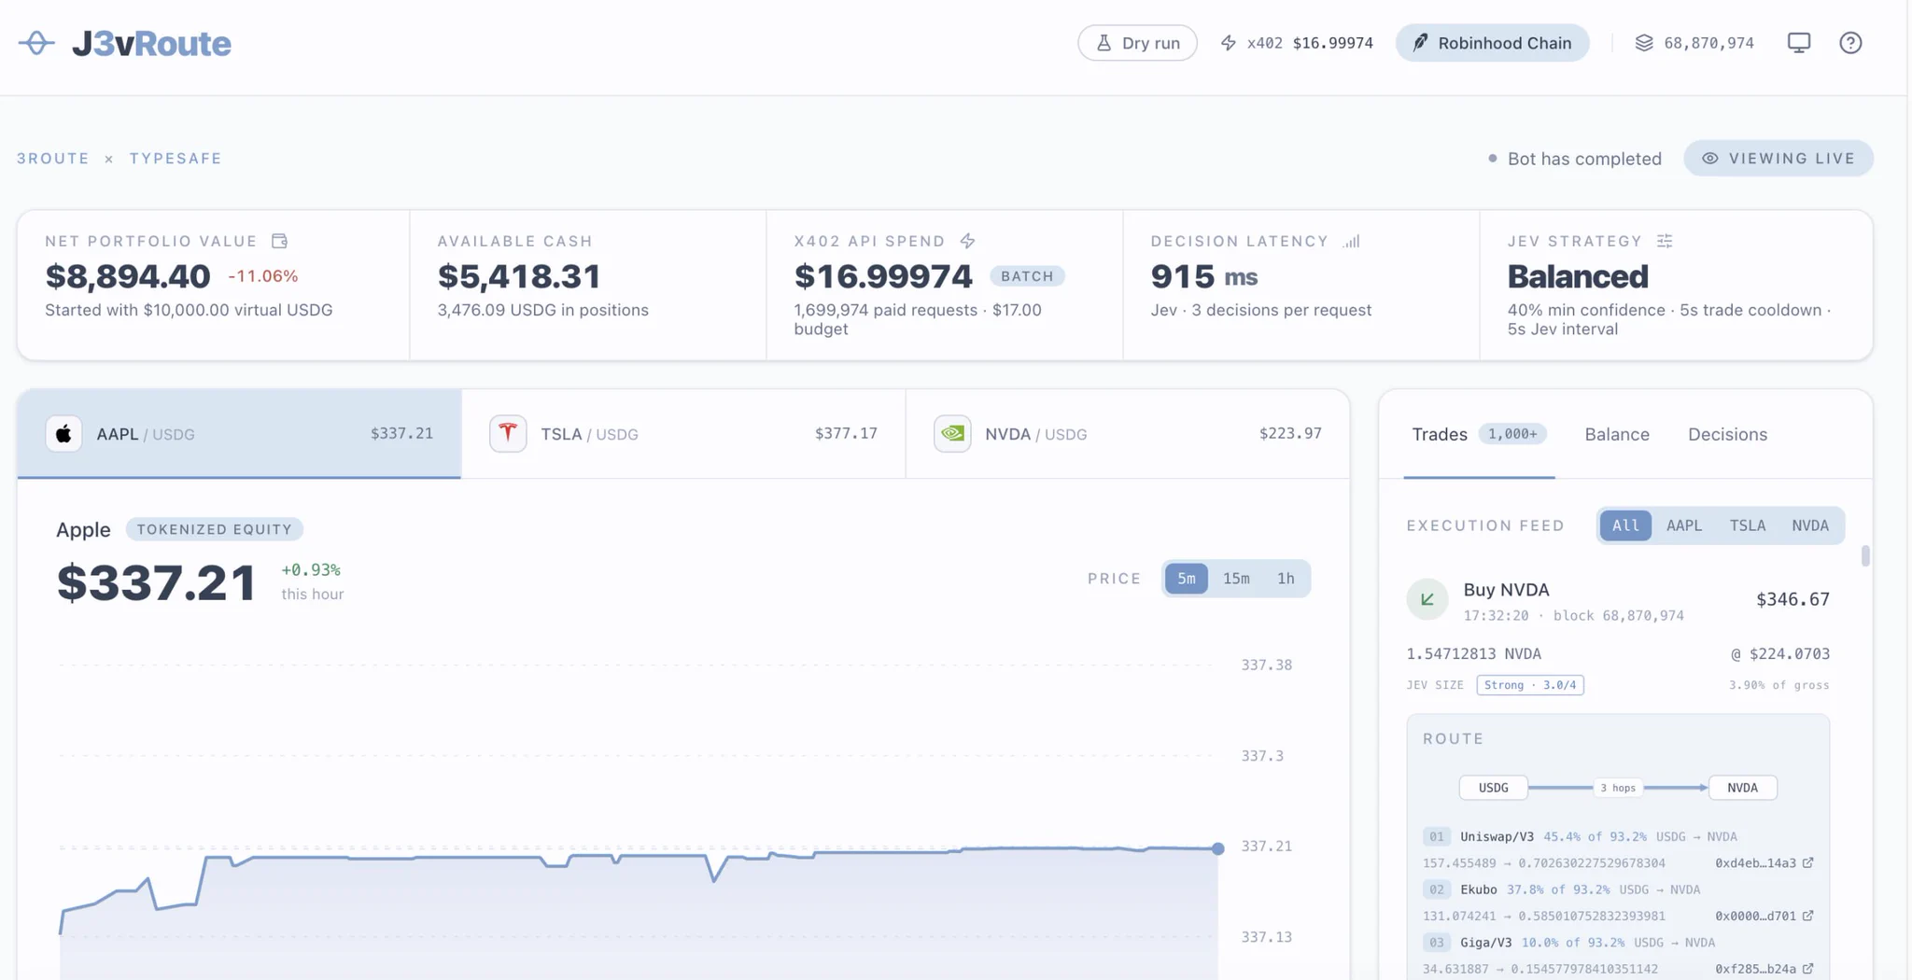The width and height of the screenshot is (1912, 980).
Task: Click the BATCH badge in API spend
Action: [1027, 276]
